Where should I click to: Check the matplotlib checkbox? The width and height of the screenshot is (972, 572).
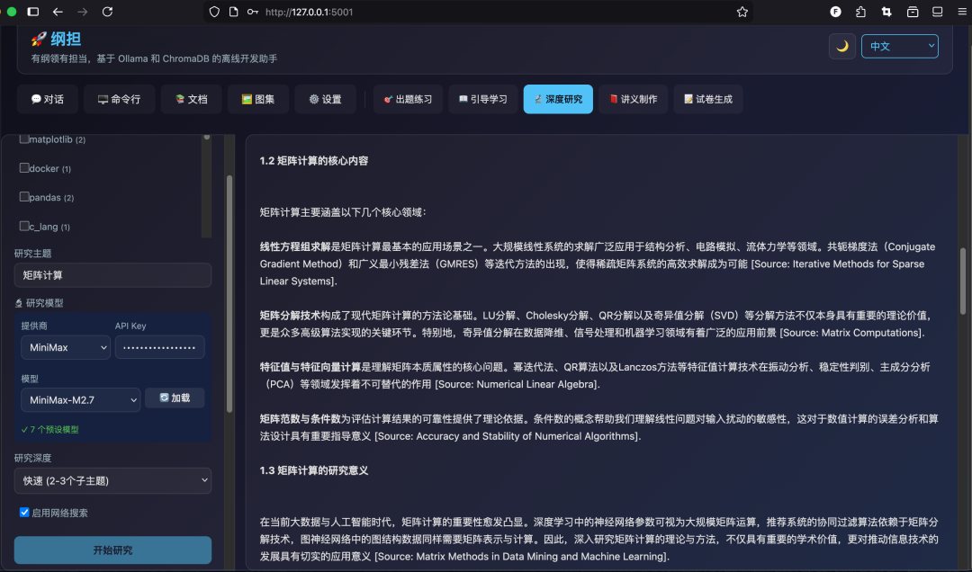point(24,139)
